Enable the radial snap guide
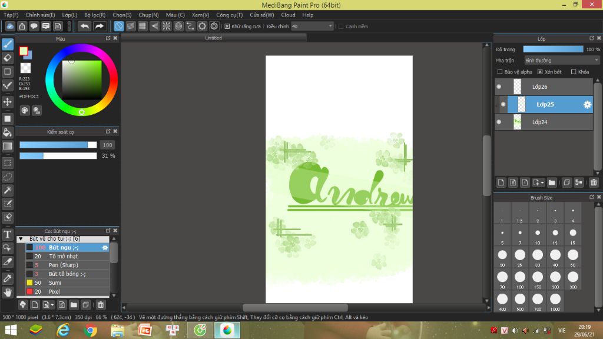 [x=167, y=26]
